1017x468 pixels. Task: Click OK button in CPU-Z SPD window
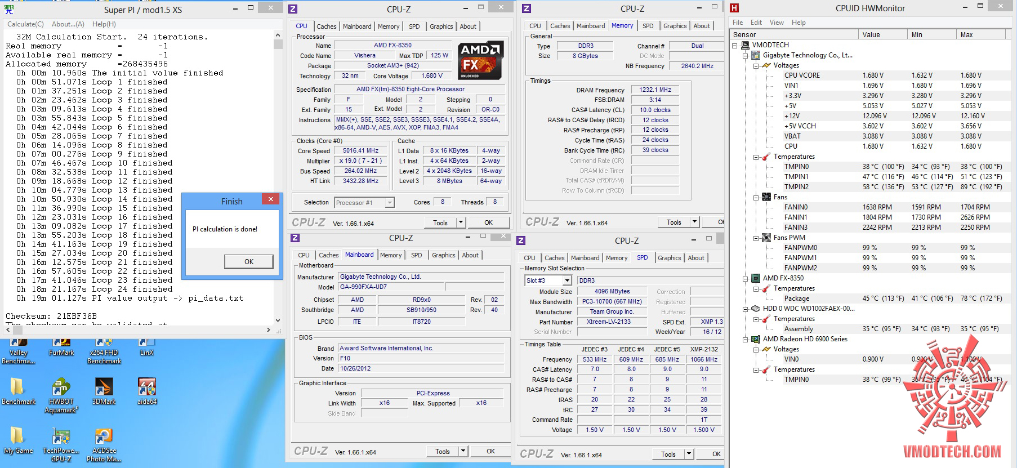click(x=716, y=454)
